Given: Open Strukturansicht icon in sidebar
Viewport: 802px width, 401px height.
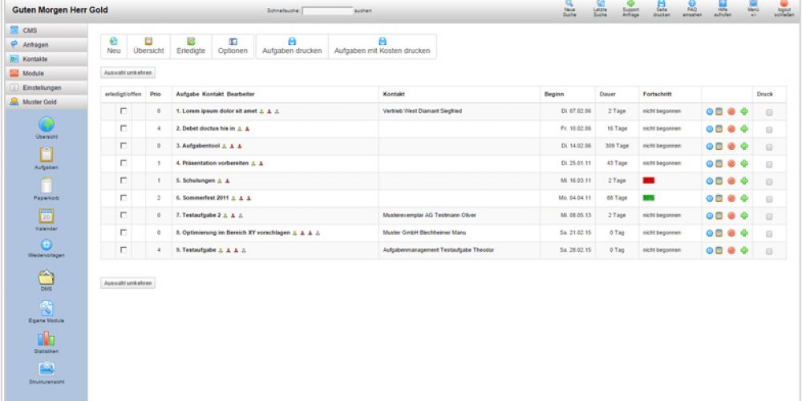Looking at the screenshot, I should point(46,369).
